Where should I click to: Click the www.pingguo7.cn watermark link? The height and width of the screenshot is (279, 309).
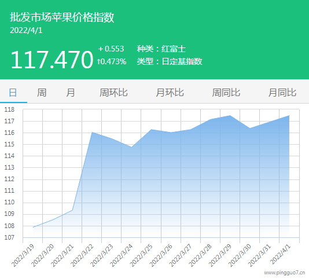(x=285, y=273)
